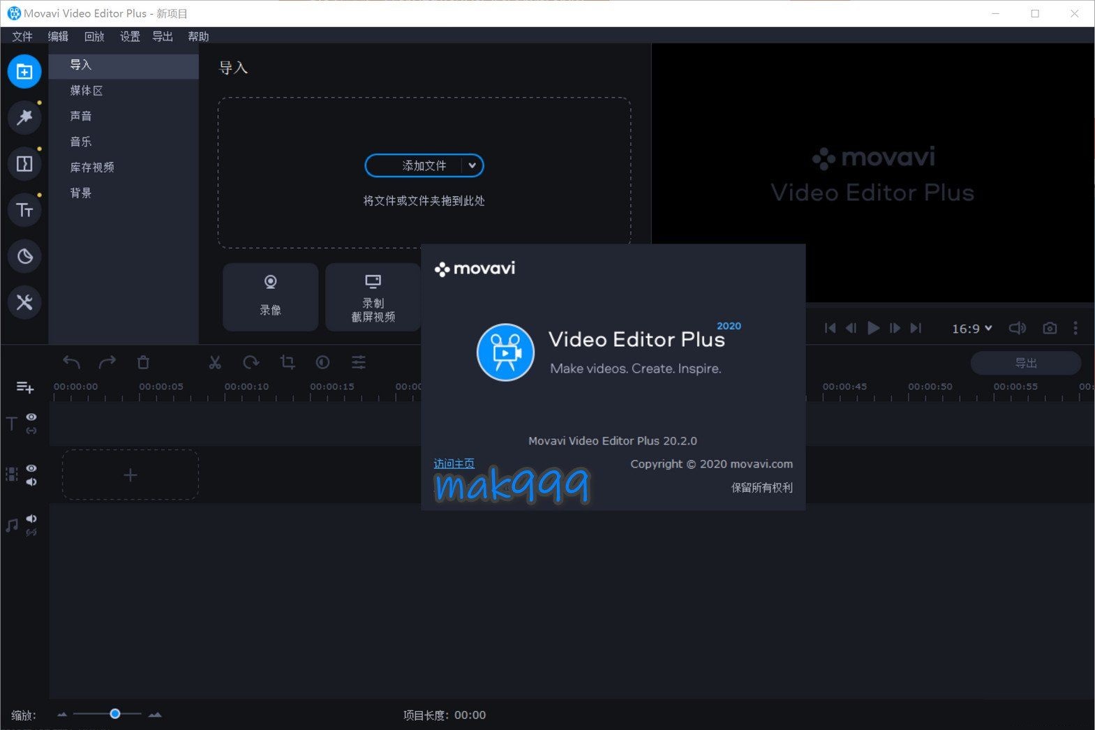Click the 录制截屏视频 button

click(373, 297)
